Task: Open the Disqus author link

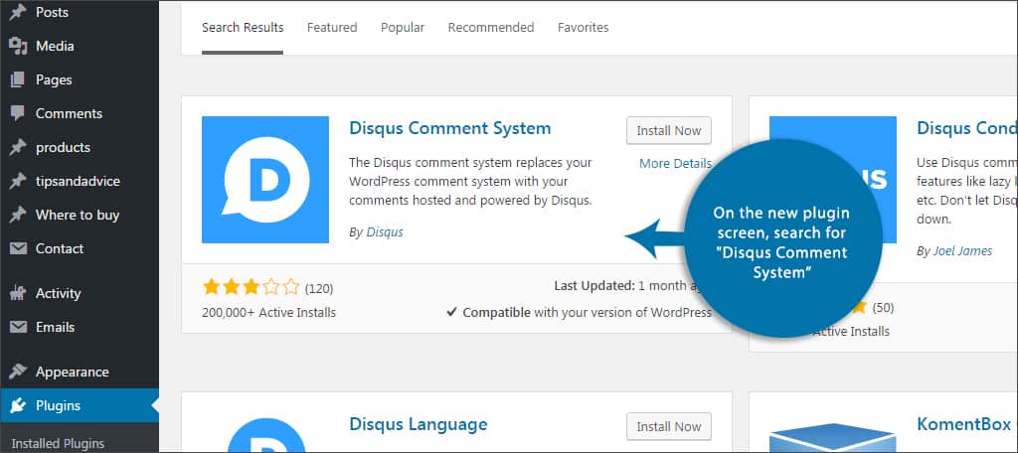Action: click(385, 231)
